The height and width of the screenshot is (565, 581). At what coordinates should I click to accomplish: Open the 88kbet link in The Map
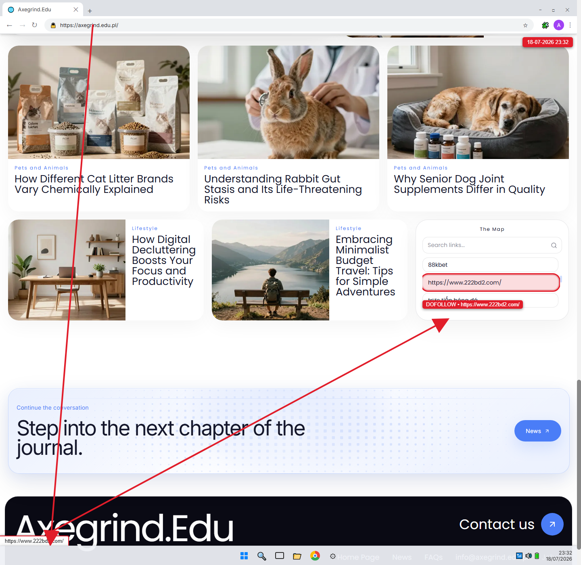click(x=490, y=265)
